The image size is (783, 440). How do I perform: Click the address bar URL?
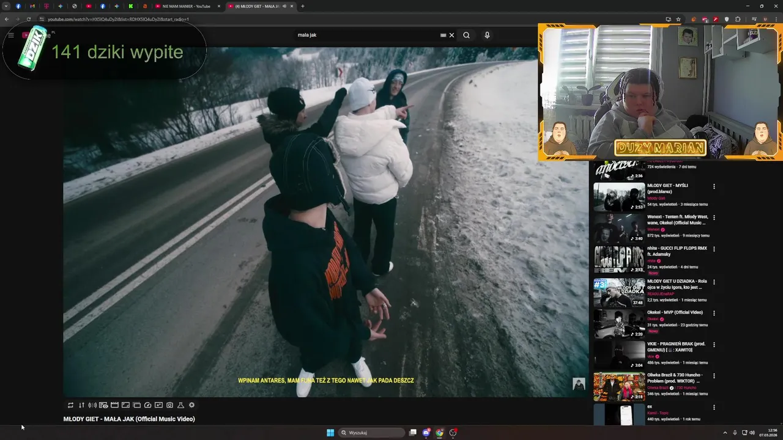pyautogui.click(x=118, y=19)
